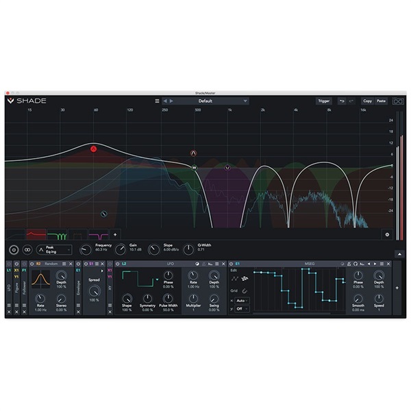Expand the S1 Spread panel with play arrow

coord(102,271)
